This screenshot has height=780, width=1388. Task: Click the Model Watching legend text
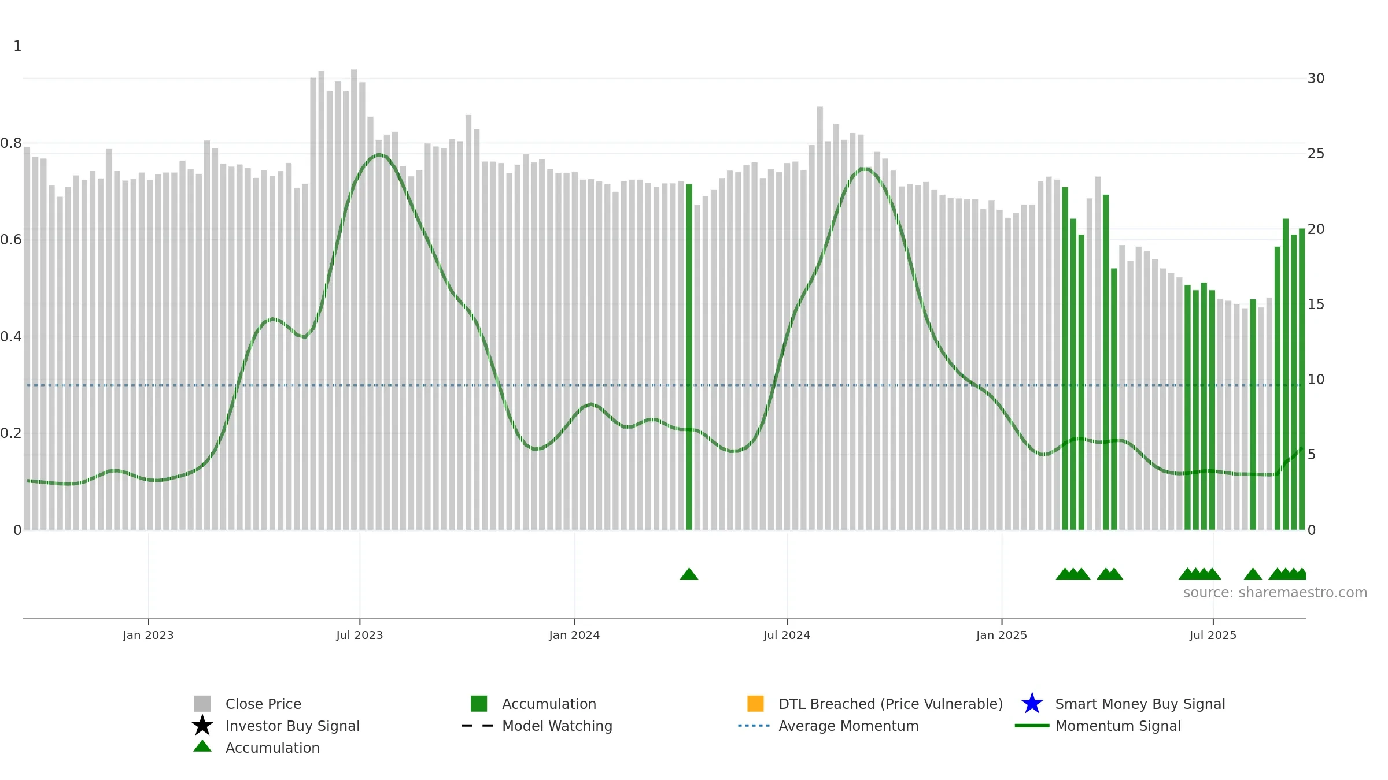pyautogui.click(x=557, y=726)
